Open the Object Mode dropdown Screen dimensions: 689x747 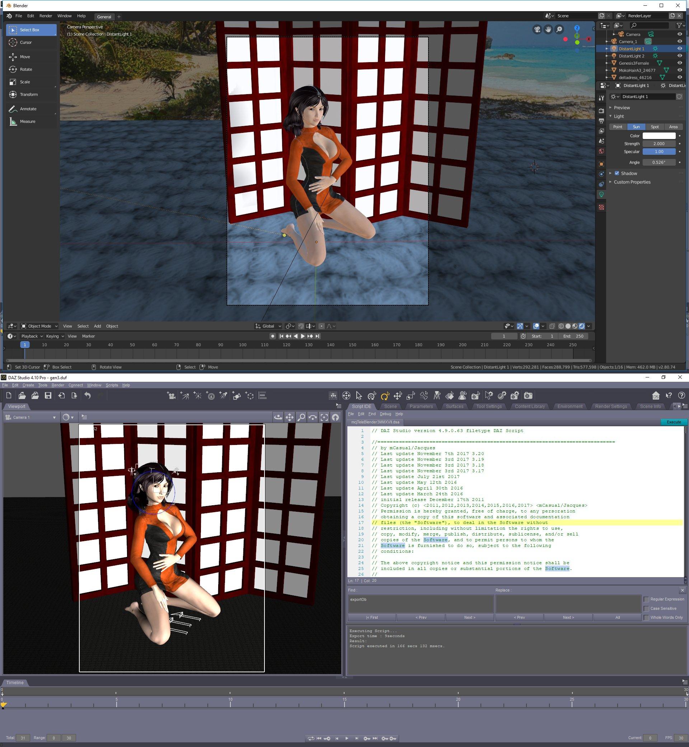tap(39, 326)
